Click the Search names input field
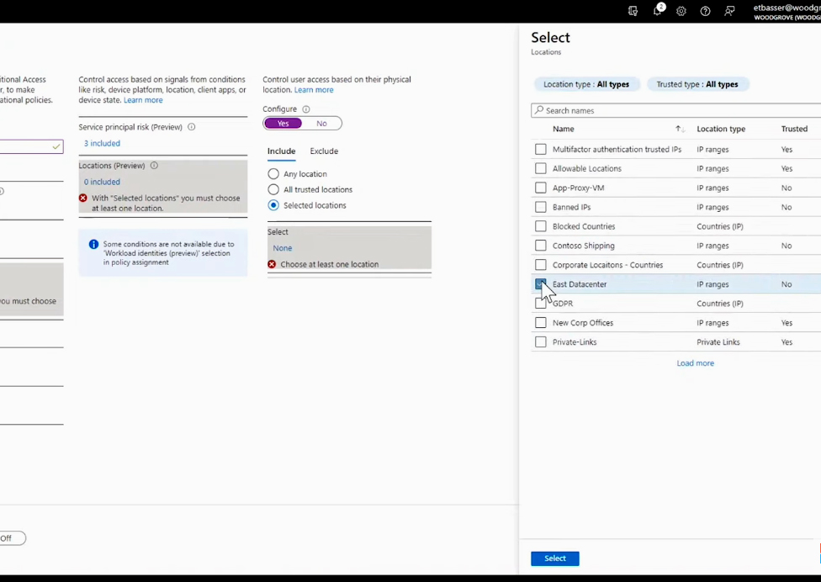Image resolution: width=821 pixels, height=582 pixels. (676, 110)
